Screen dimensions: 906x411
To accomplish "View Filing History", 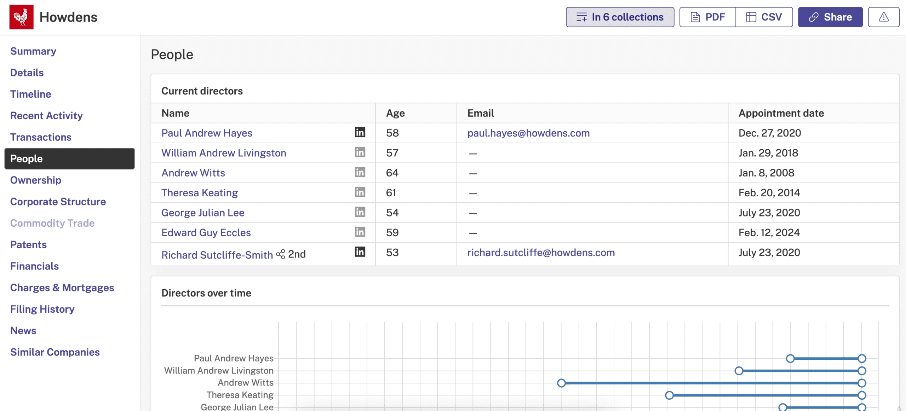I will pyautogui.click(x=42, y=309).
